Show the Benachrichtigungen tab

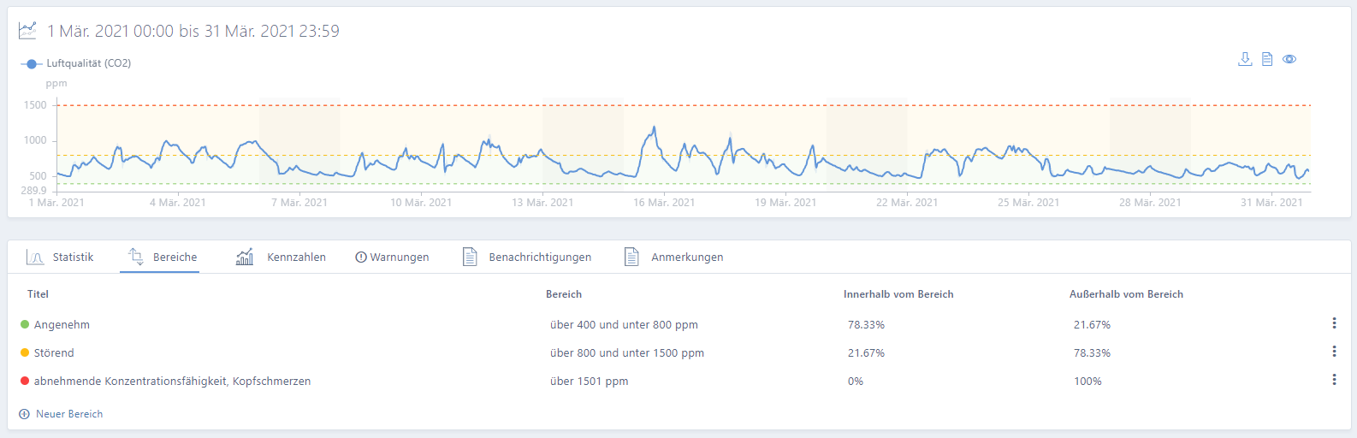point(527,257)
